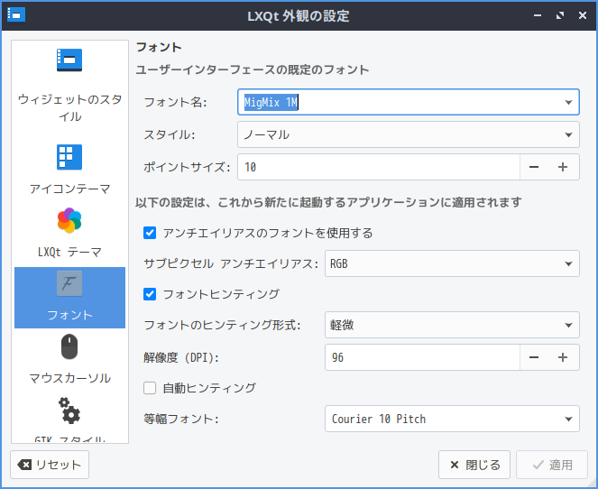
Task: Toggle フォントヒンティング checkbox
Action: pyautogui.click(x=150, y=294)
